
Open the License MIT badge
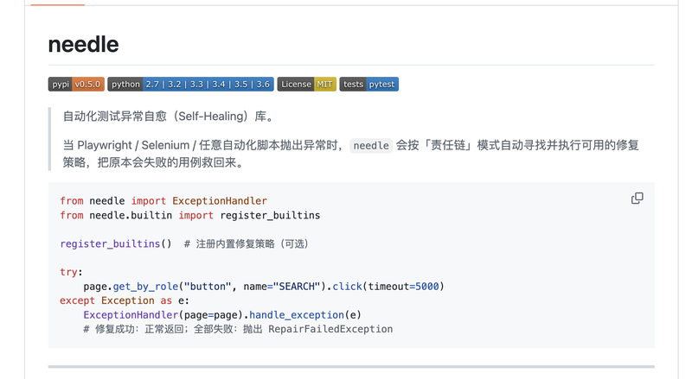(x=307, y=84)
